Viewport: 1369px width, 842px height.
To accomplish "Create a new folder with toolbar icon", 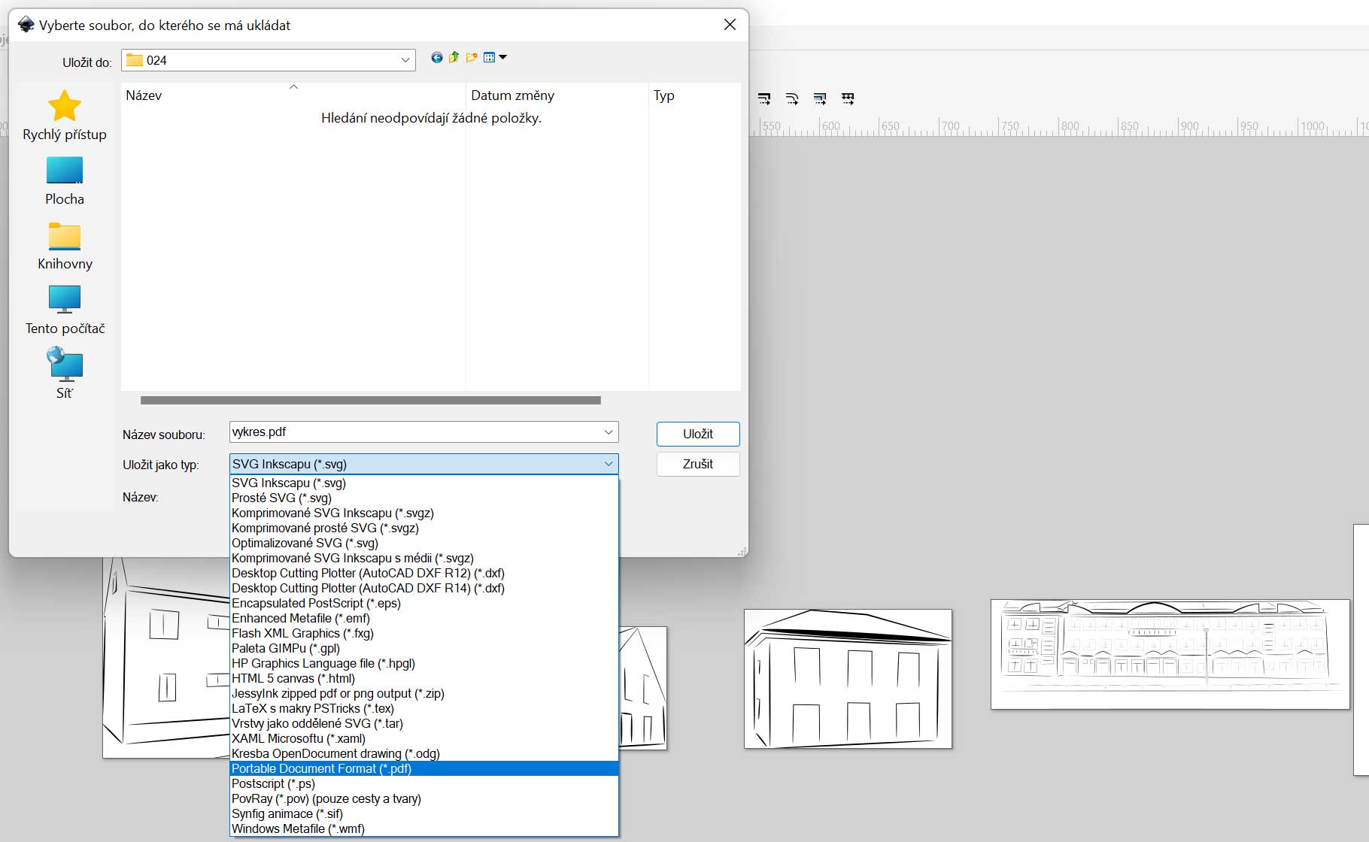I will [472, 58].
